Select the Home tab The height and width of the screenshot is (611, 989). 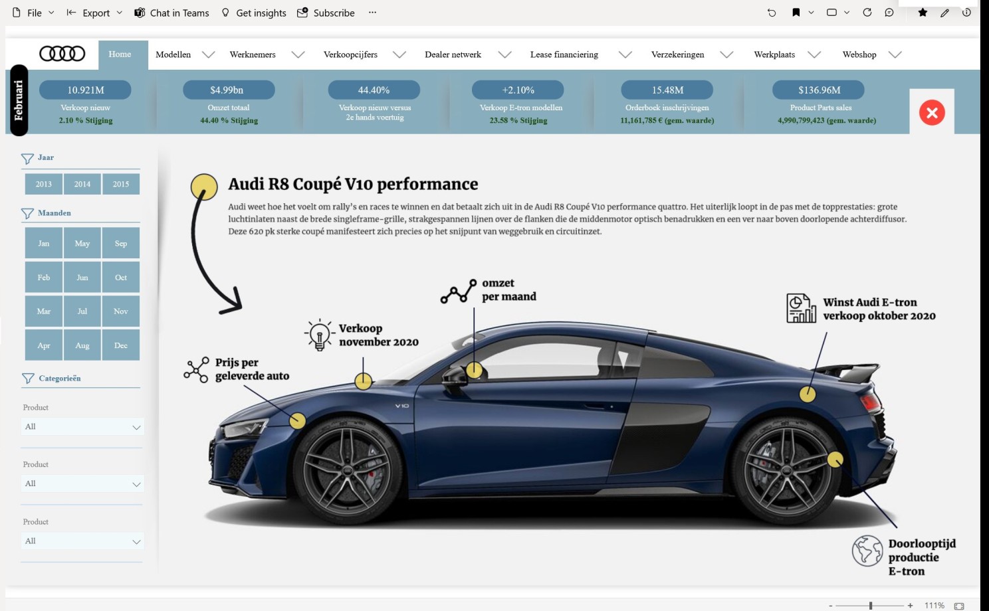(x=124, y=54)
